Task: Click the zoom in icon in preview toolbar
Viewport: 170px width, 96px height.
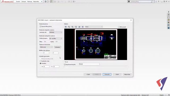Action: pos(69,27)
